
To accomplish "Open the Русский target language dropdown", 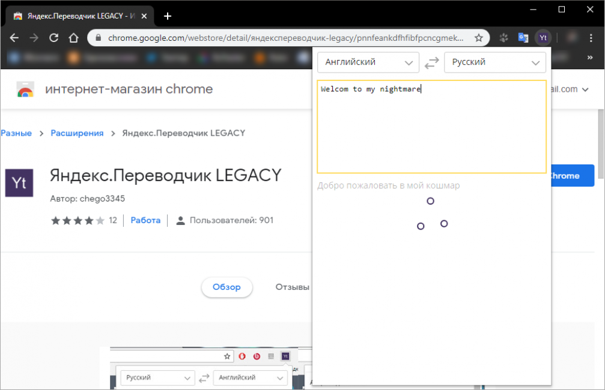I will click(x=494, y=62).
